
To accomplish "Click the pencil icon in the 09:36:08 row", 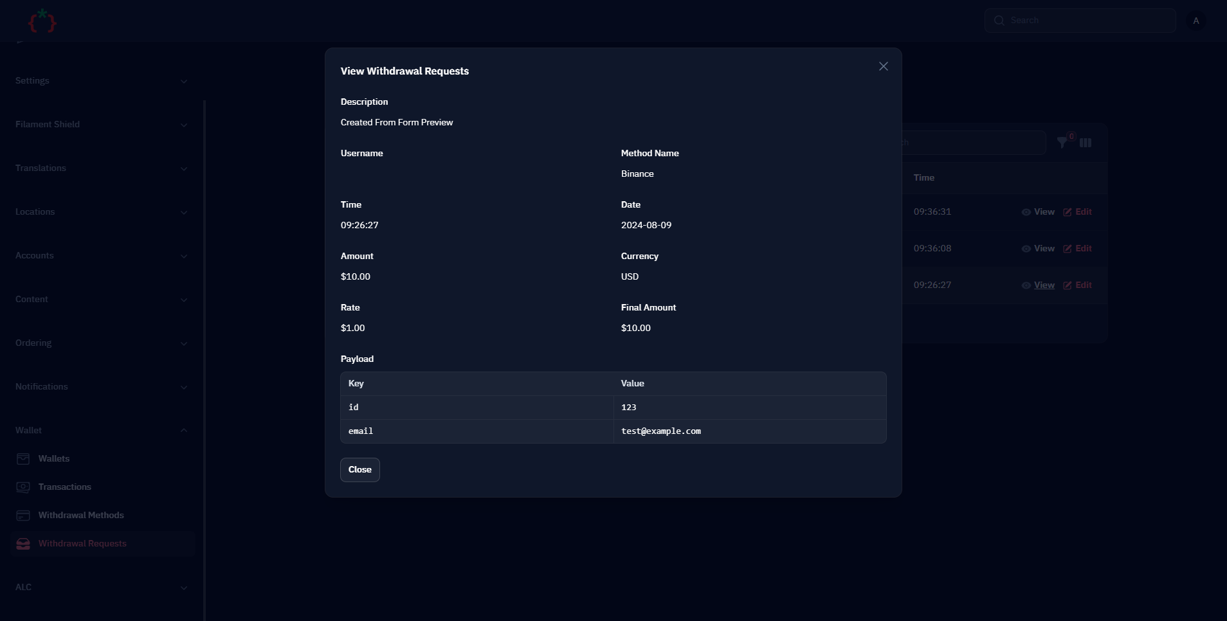I will (1068, 249).
